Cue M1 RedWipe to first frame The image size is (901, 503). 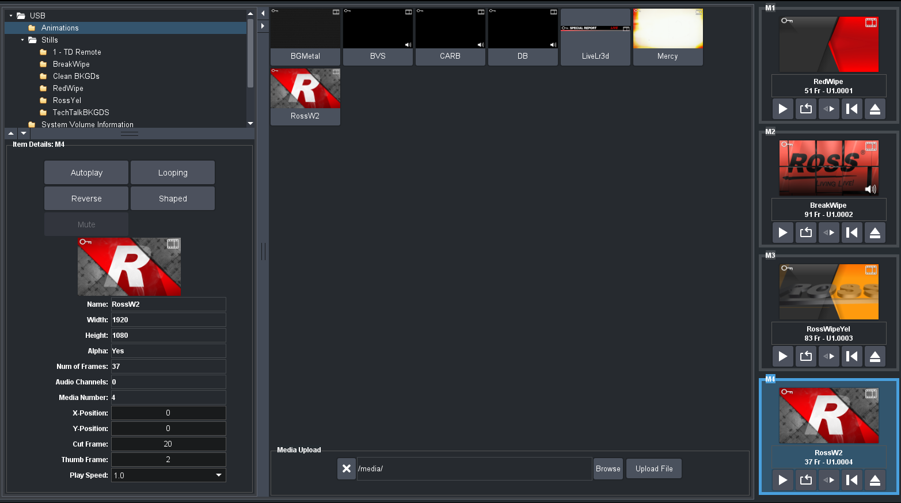(852, 109)
